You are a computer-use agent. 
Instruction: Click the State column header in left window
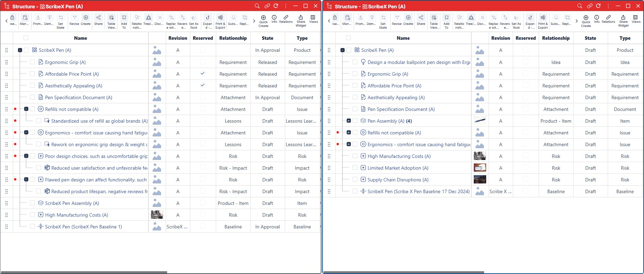pyautogui.click(x=267, y=38)
